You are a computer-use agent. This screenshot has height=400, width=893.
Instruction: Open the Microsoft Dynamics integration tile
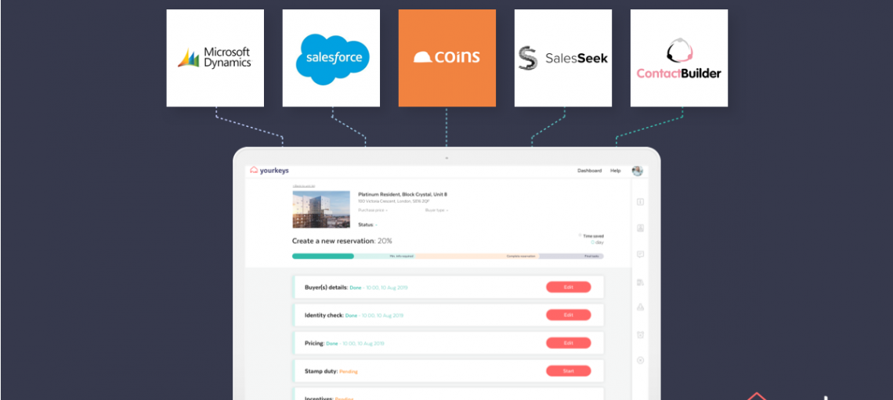pyautogui.click(x=215, y=58)
